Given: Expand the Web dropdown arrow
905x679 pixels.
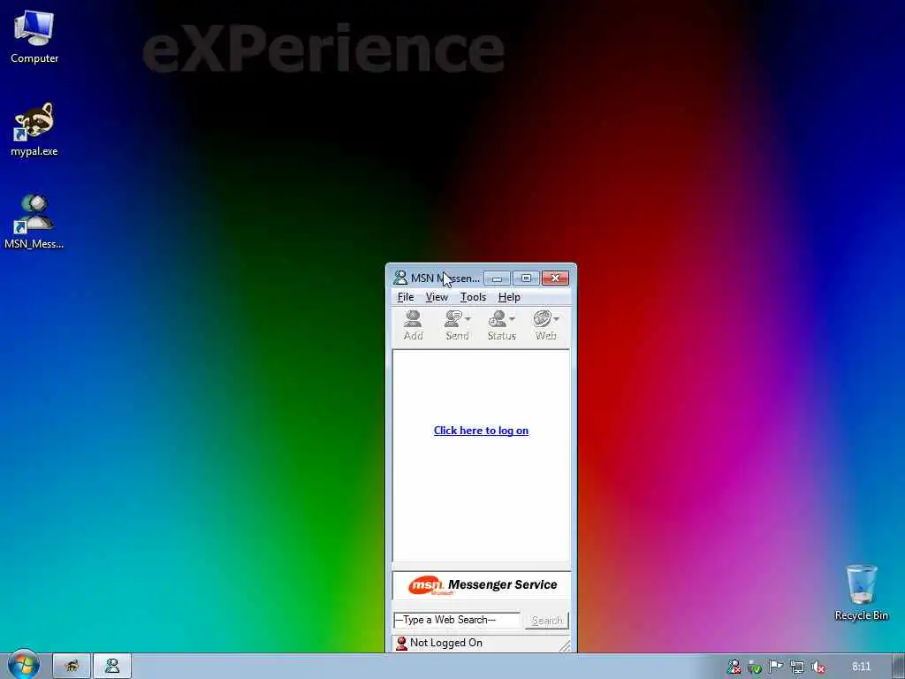Looking at the screenshot, I should (557, 318).
